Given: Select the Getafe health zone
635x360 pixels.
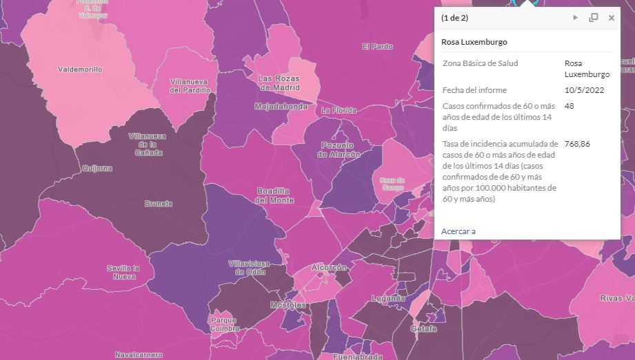Looking at the screenshot, I should click(423, 329).
